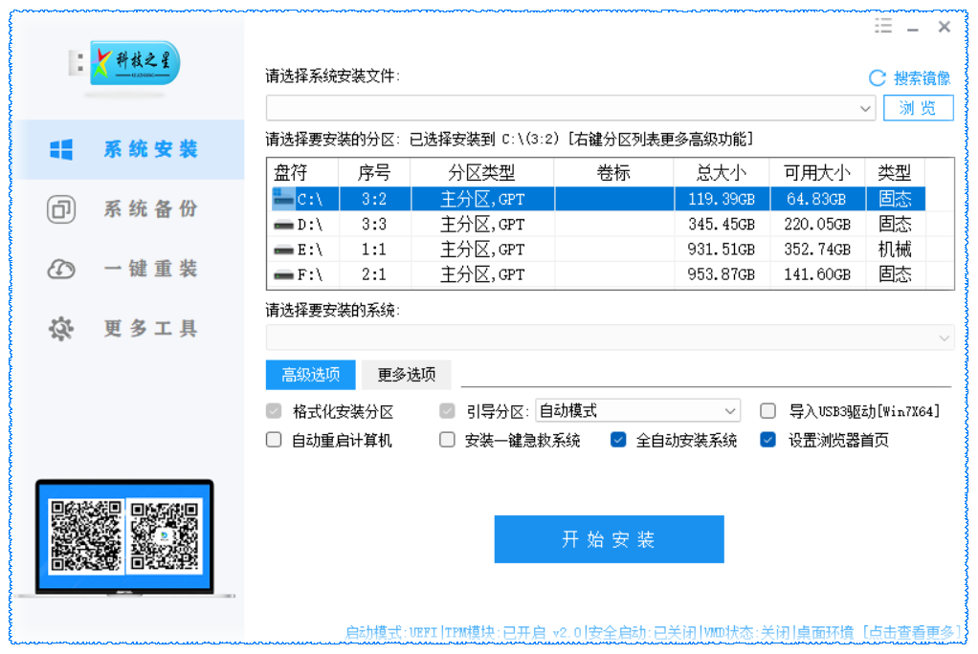Open the list menu icon in title bar
Viewport: 978px width, 654px height.
[883, 26]
